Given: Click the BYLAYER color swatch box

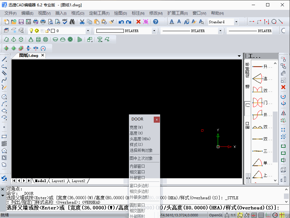Looking at the screenshot, I should 110,31.
